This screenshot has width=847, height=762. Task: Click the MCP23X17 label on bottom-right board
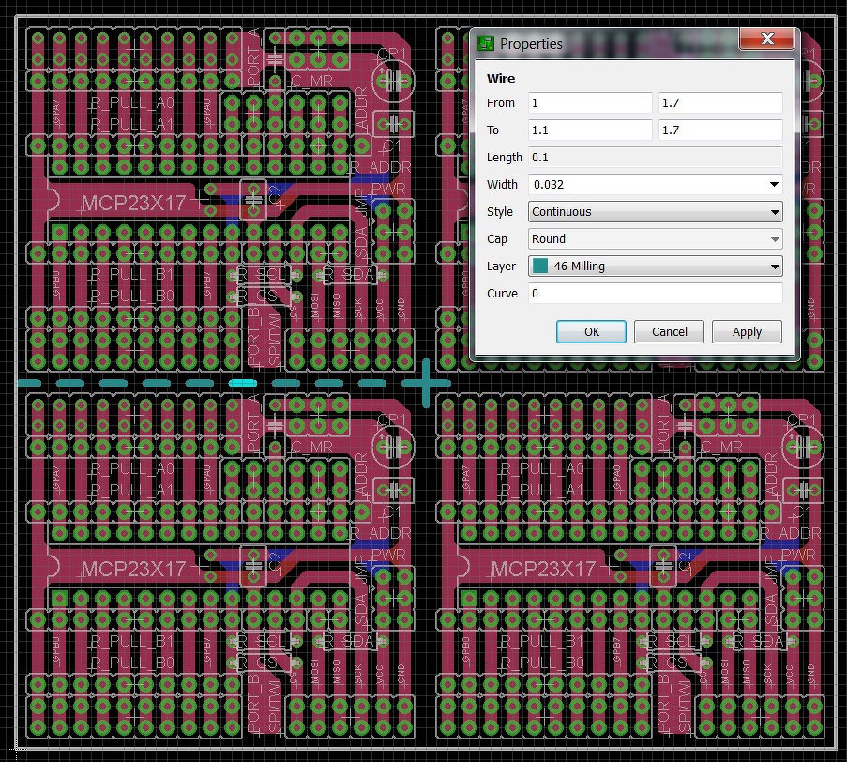[x=543, y=569]
